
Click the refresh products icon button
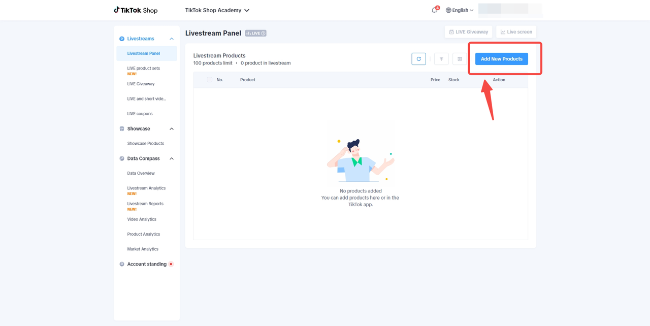(x=418, y=59)
